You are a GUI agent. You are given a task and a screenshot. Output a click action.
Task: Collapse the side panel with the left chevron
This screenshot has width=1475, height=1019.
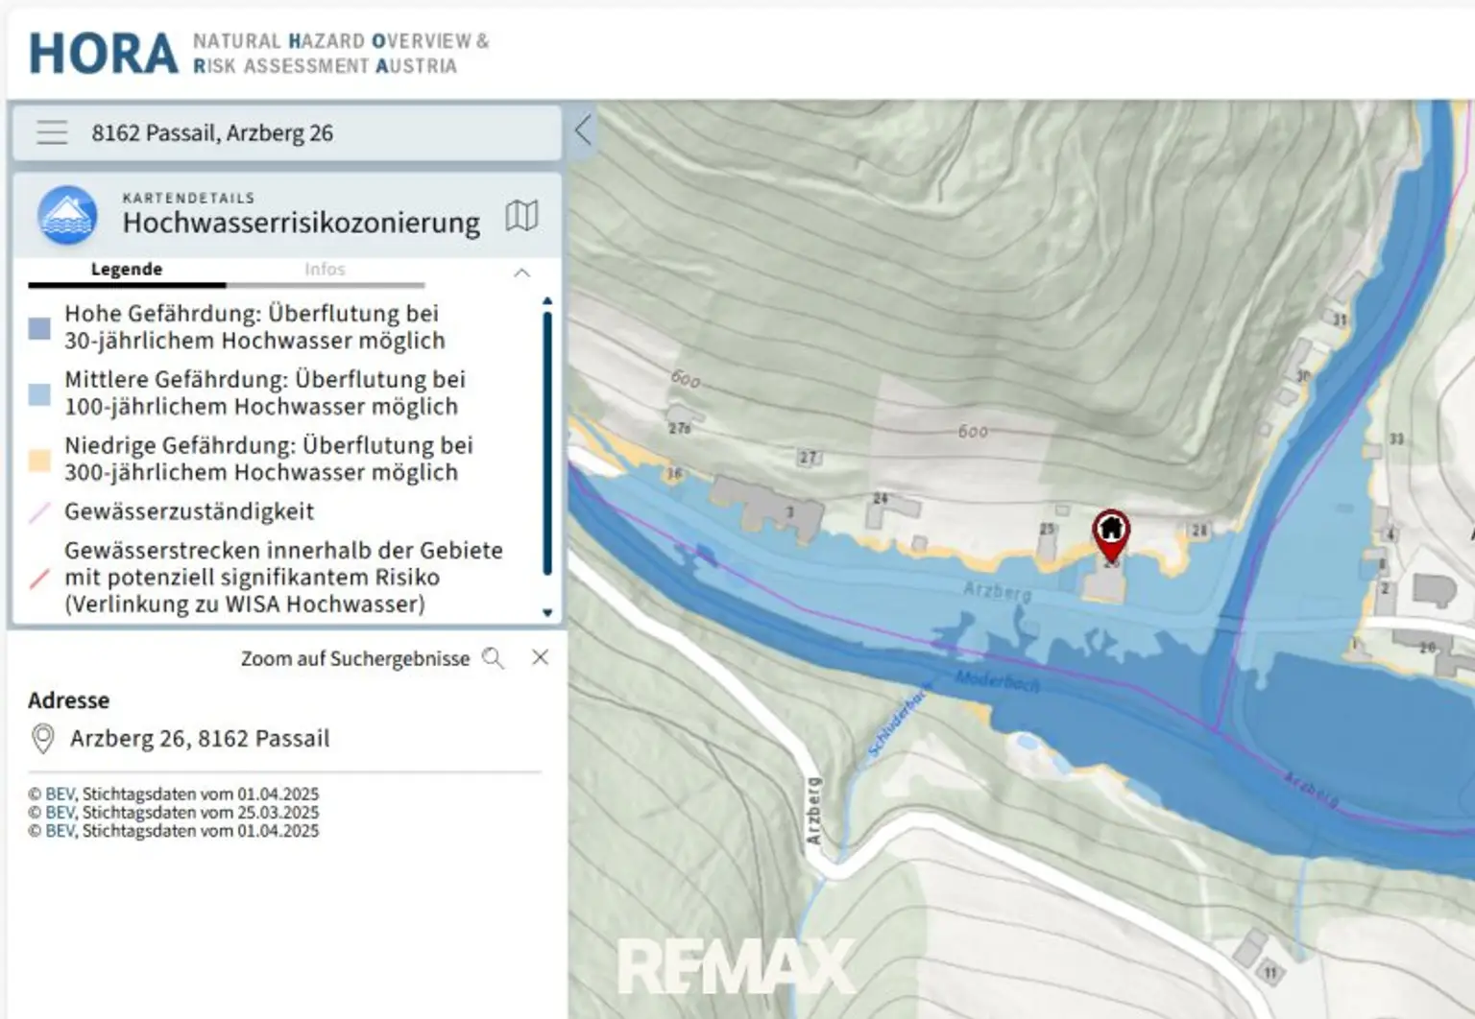point(582,130)
